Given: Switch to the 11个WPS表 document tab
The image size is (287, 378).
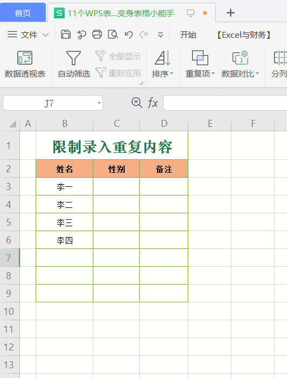Looking at the screenshot, I should point(120,13).
